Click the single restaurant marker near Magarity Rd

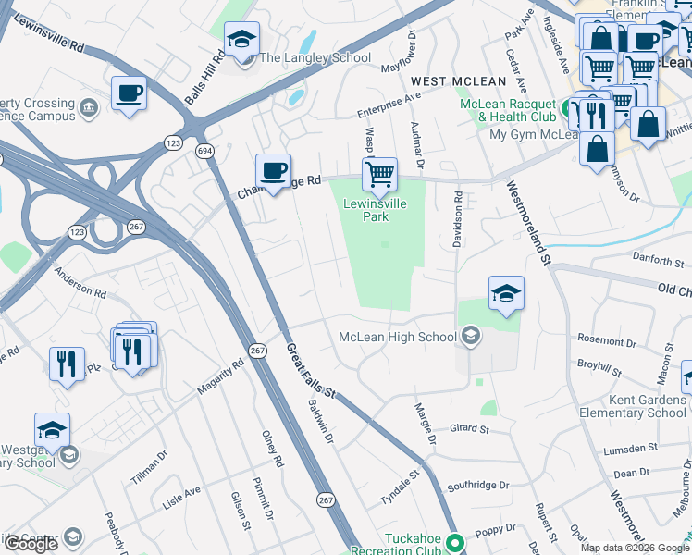click(68, 366)
